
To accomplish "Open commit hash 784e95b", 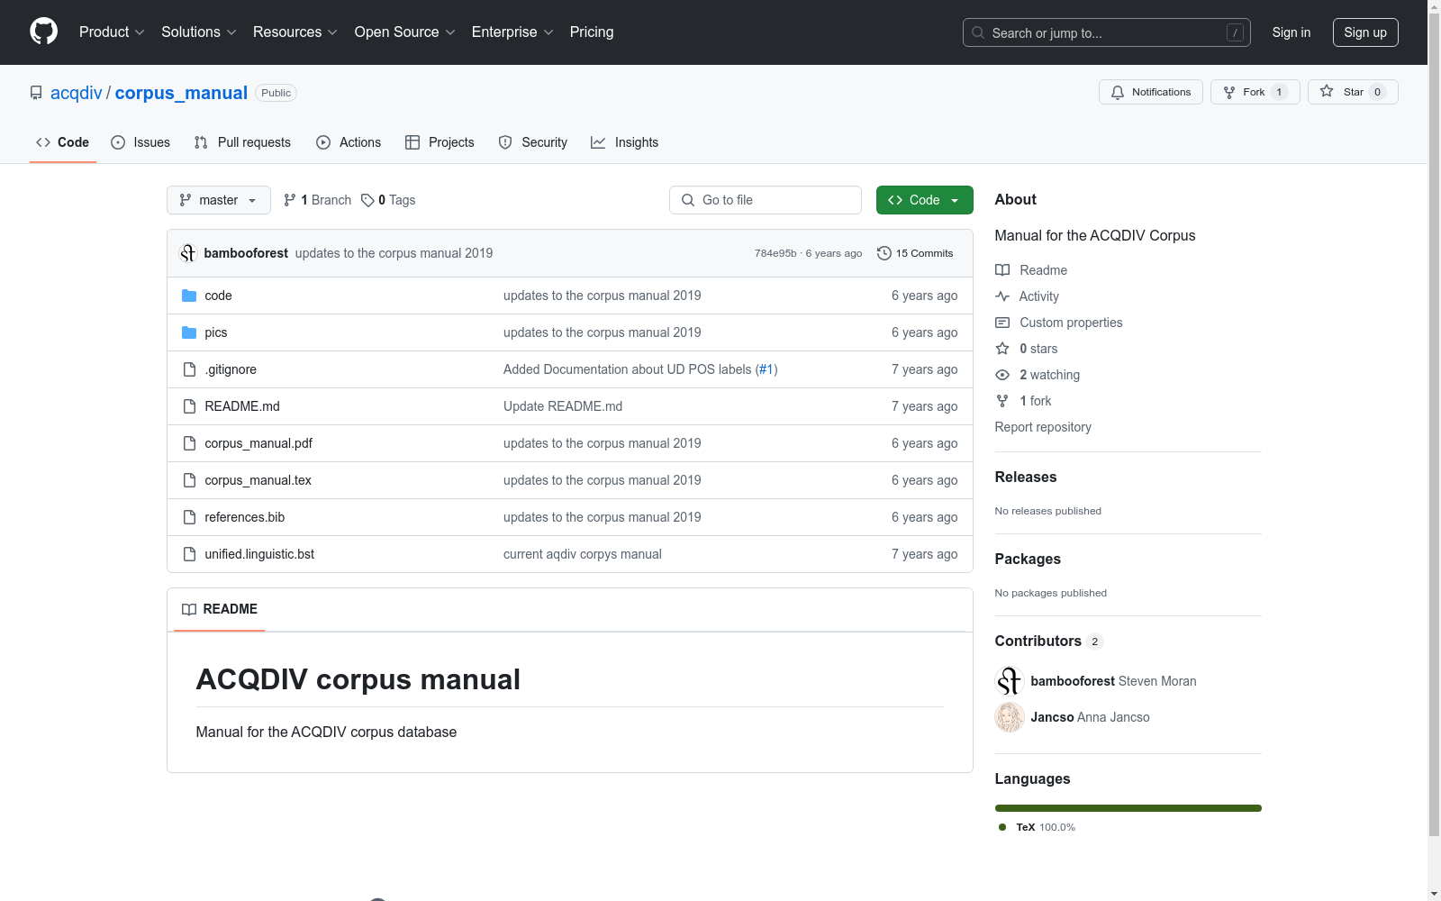I will point(775,253).
